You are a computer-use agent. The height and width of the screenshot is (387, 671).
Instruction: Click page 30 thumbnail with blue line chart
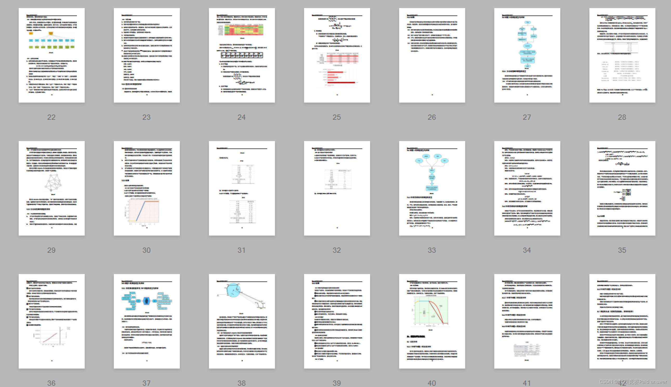pyautogui.click(x=147, y=188)
